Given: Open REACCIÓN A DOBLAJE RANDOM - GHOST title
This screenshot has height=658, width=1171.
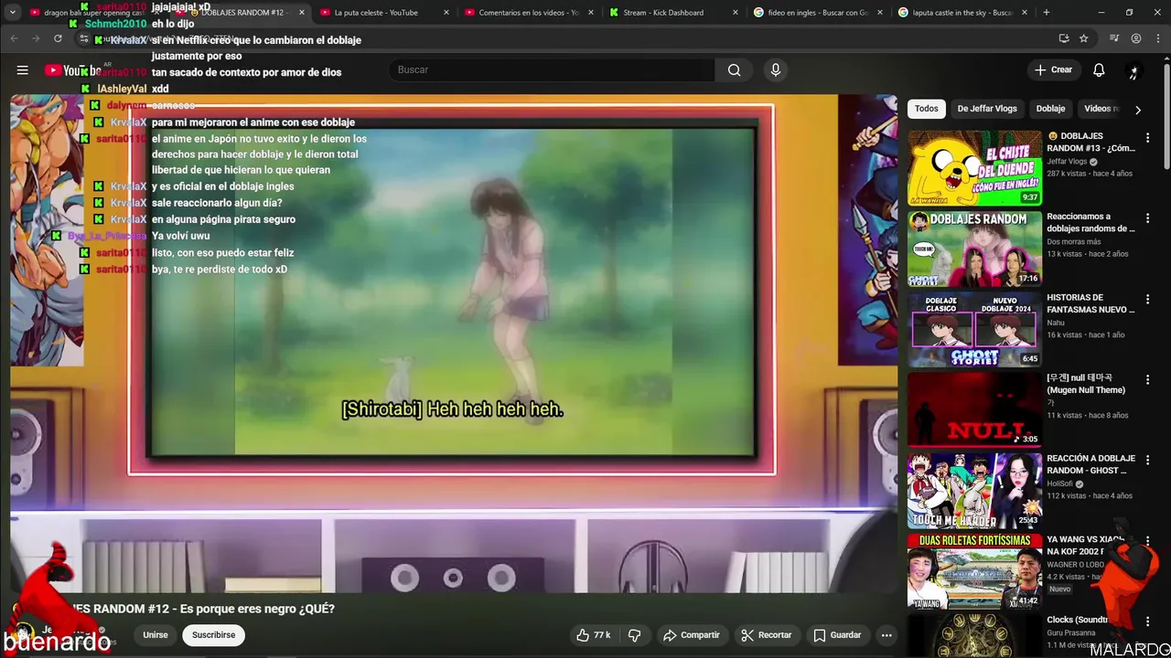Looking at the screenshot, I should point(1090,464).
